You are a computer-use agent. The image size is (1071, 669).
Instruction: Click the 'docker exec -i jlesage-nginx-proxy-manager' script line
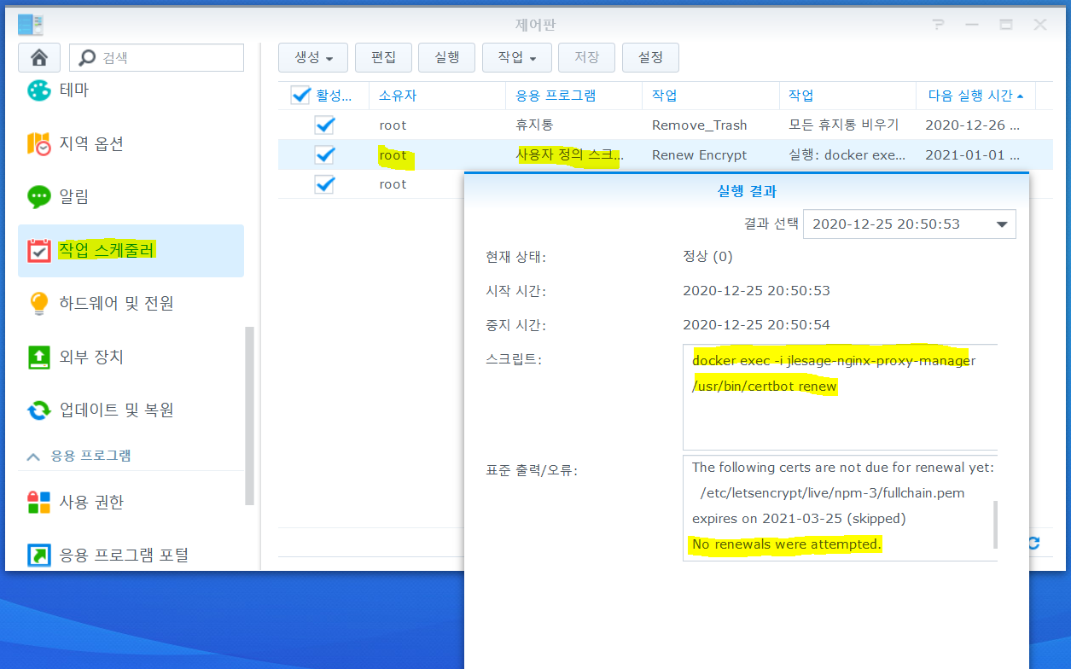[834, 360]
